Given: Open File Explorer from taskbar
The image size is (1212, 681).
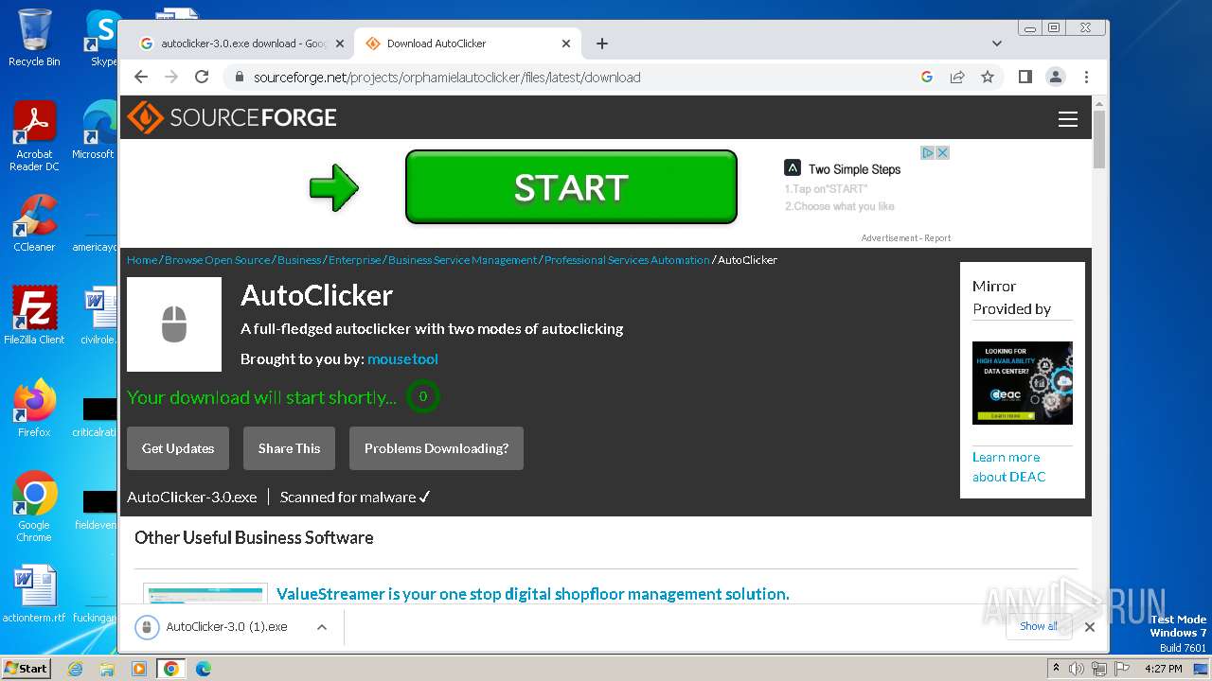Looking at the screenshot, I should tap(107, 669).
